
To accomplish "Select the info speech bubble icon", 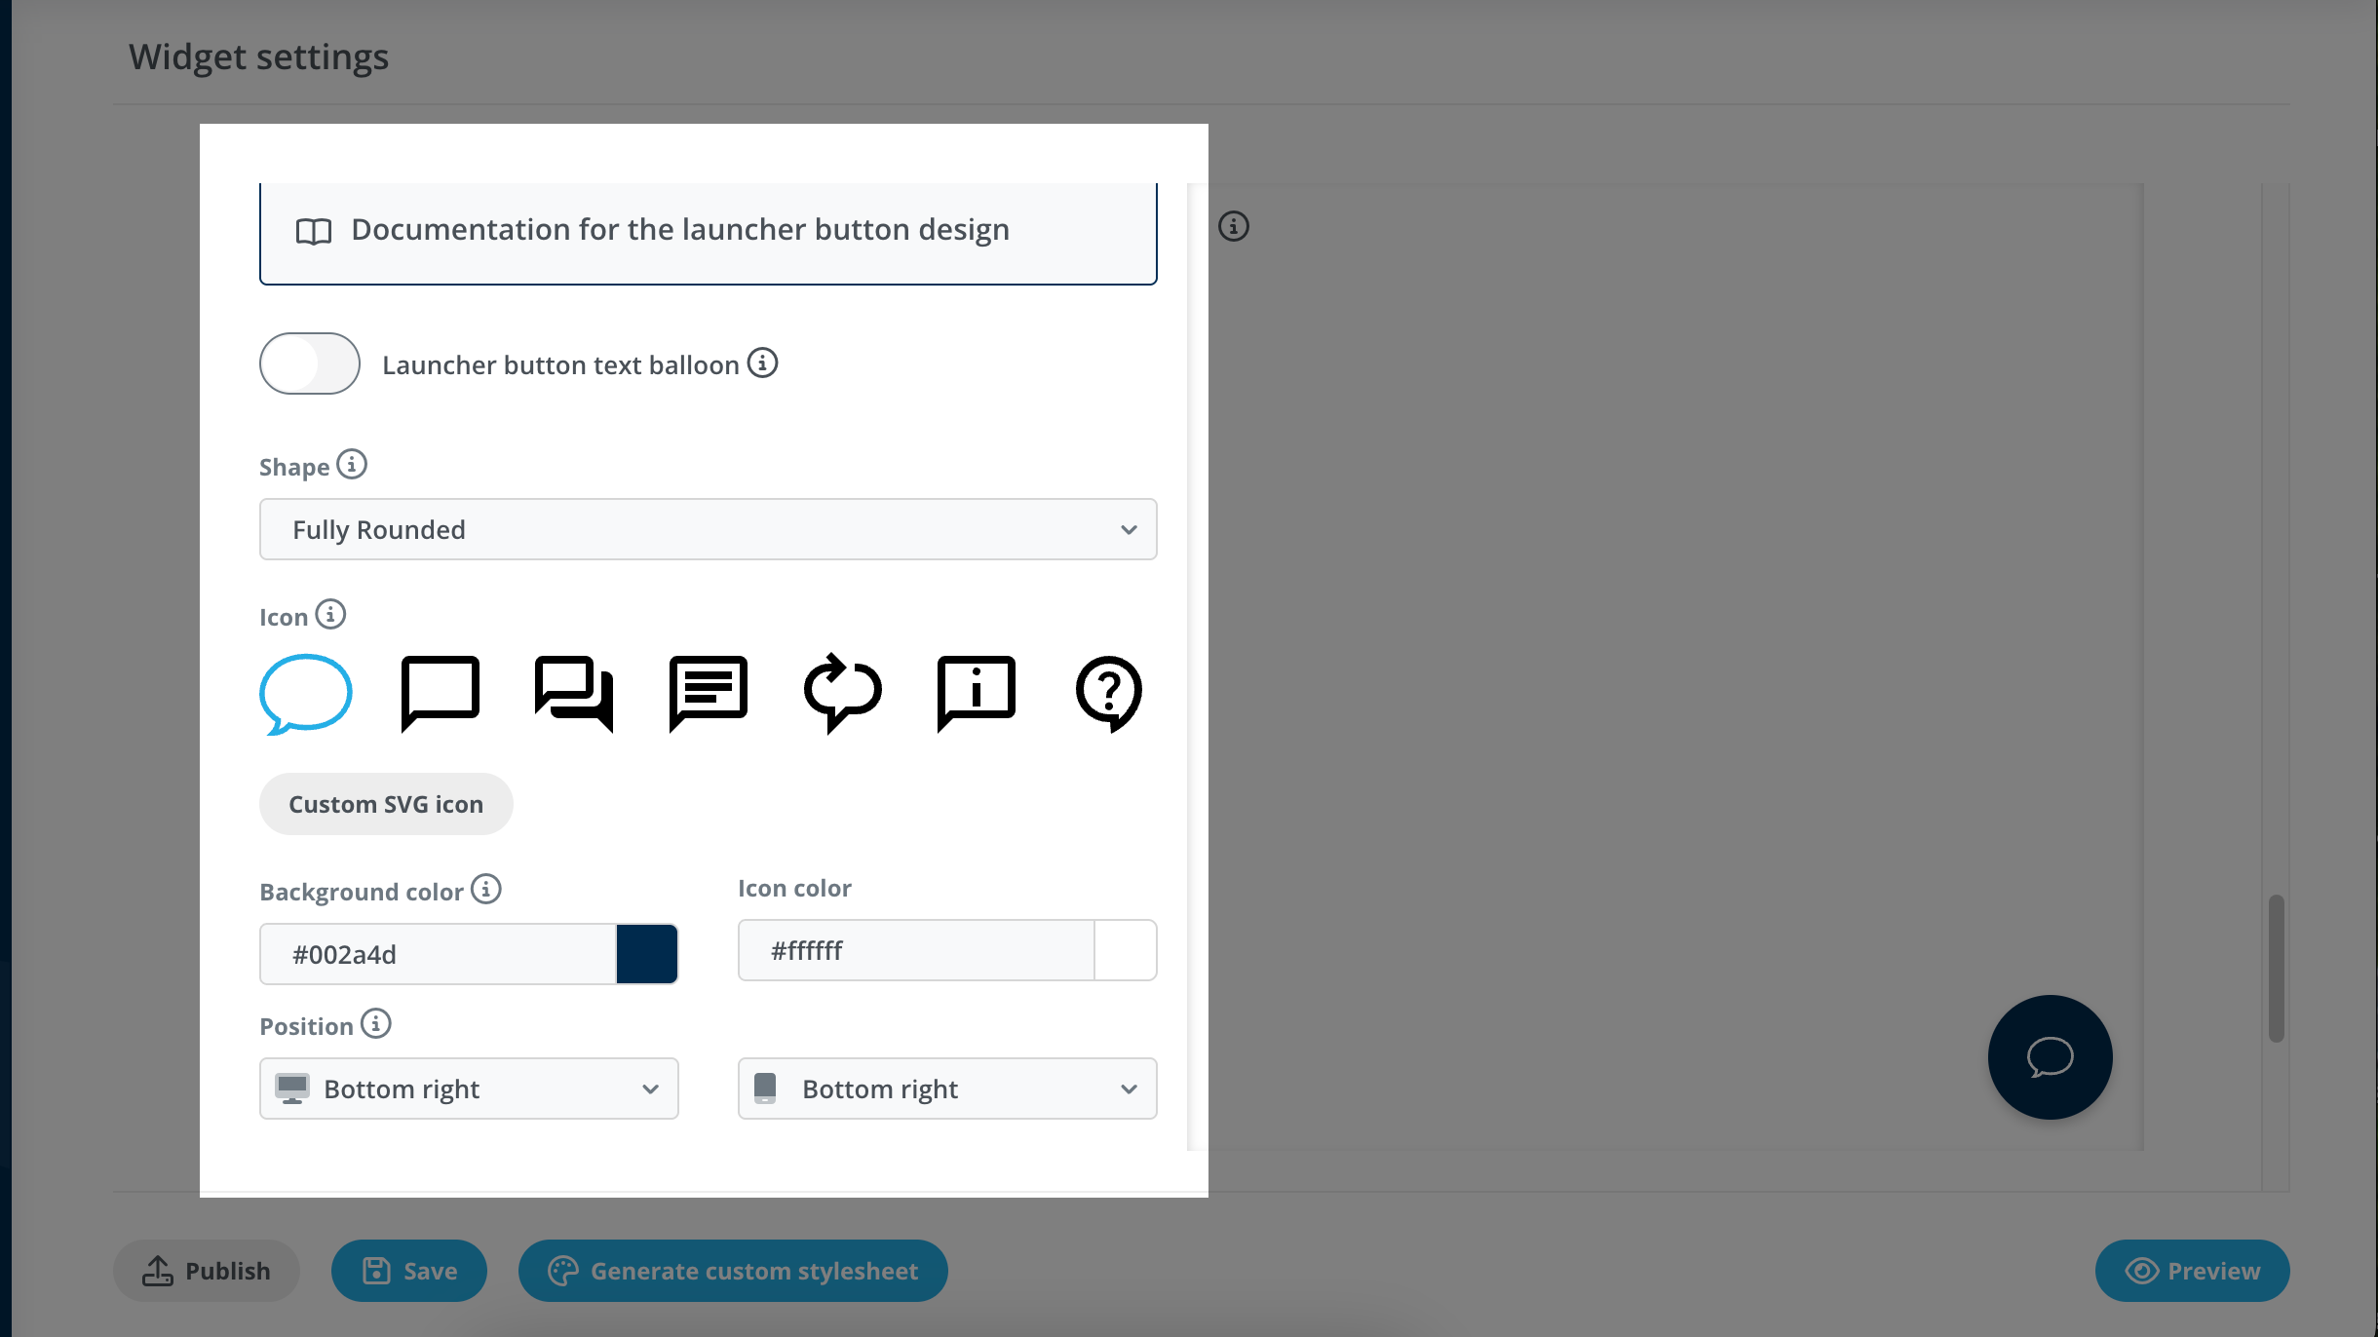I will [x=976, y=693].
